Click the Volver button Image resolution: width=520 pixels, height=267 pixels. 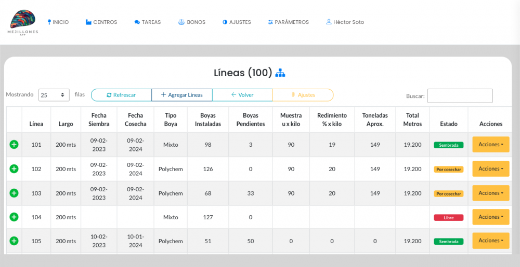(x=242, y=95)
